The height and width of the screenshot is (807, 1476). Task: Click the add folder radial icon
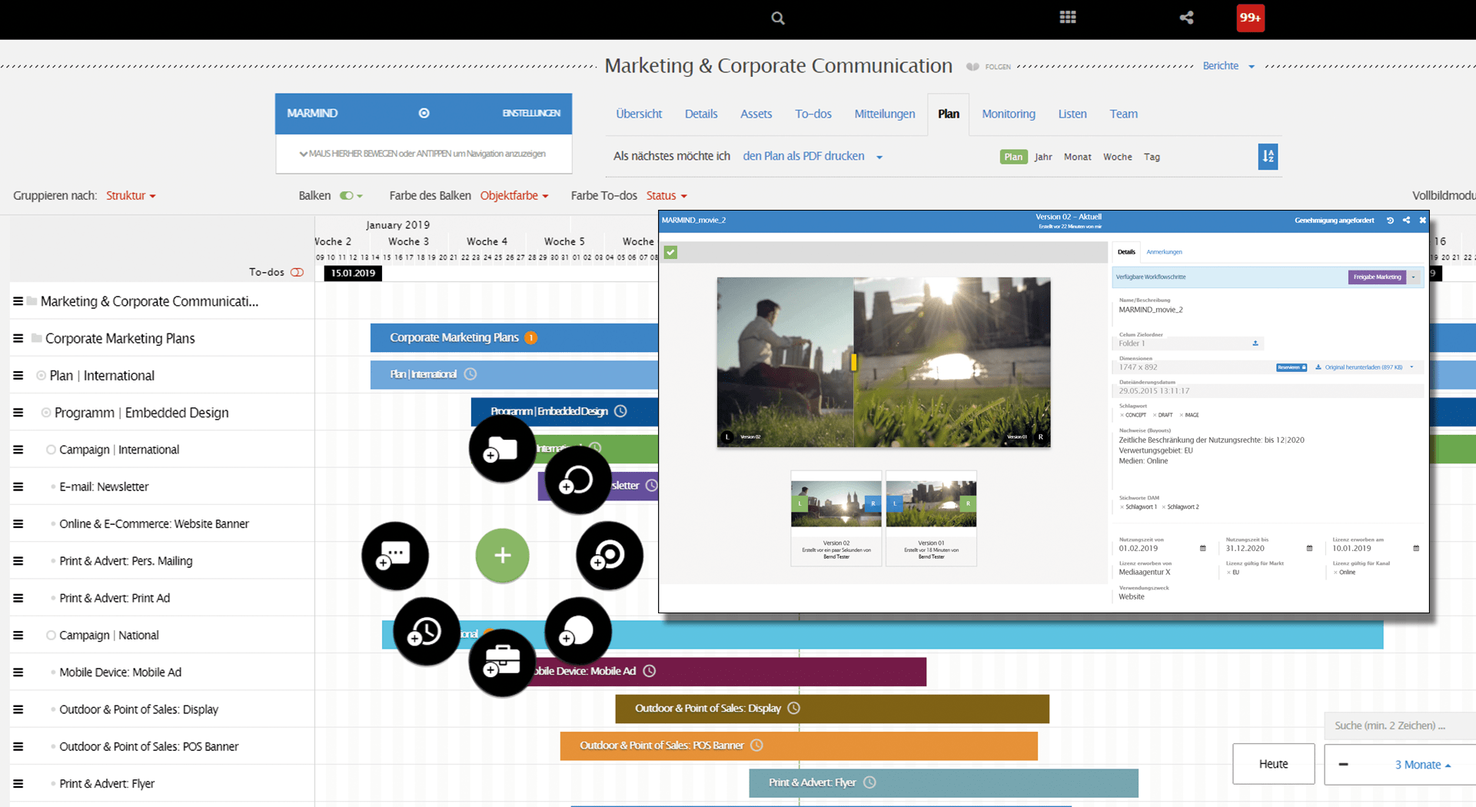502,449
